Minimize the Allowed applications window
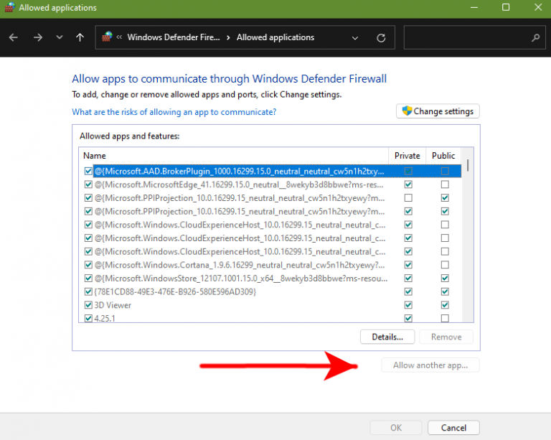Image resolution: width=551 pixels, height=440 pixels. [x=474, y=7]
